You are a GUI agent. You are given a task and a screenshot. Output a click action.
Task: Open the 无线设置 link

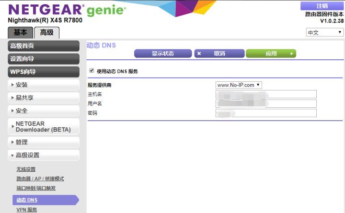(x=26, y=169)
